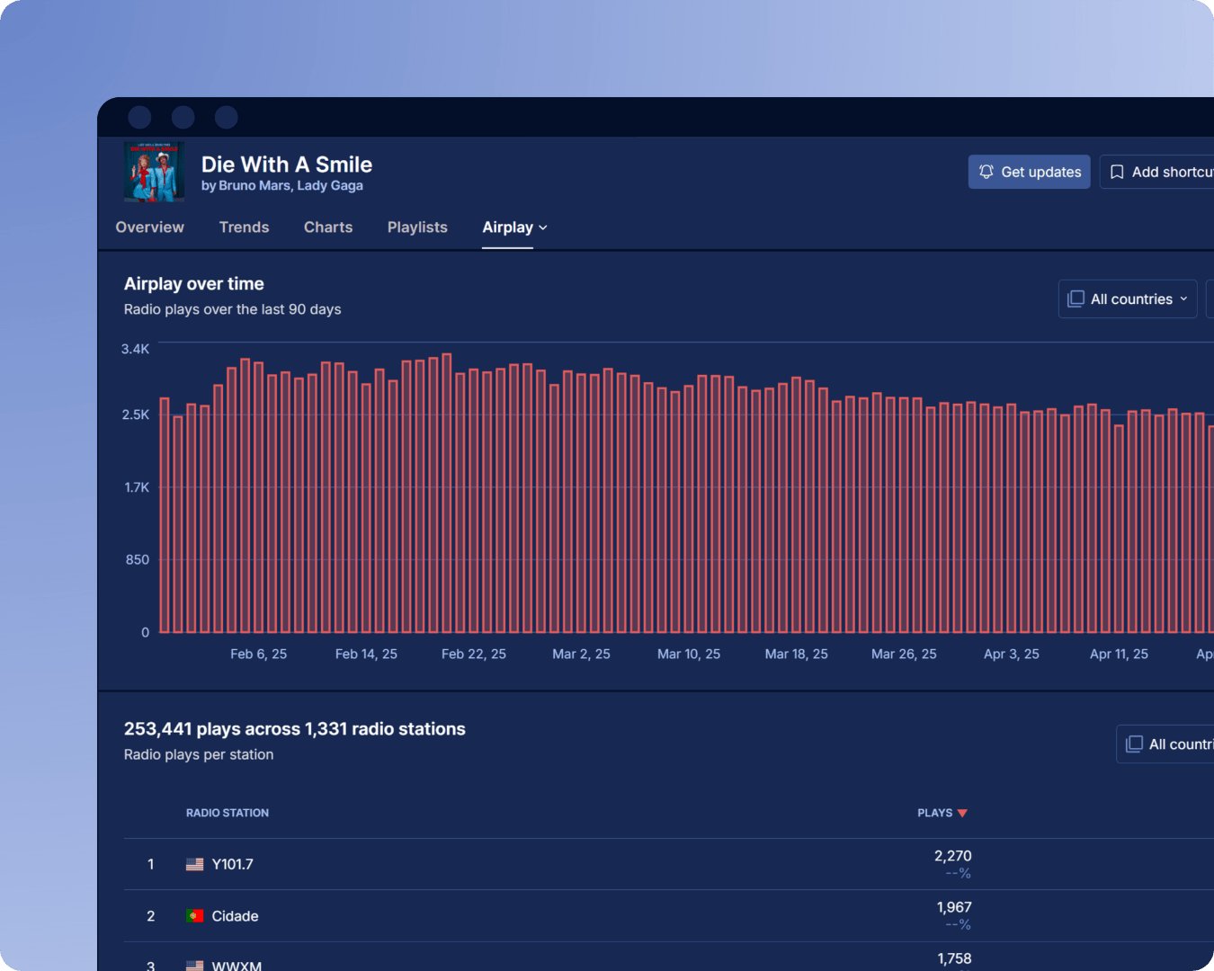
Task: Click the Airplay over time heading
Action: coord(194,283)
